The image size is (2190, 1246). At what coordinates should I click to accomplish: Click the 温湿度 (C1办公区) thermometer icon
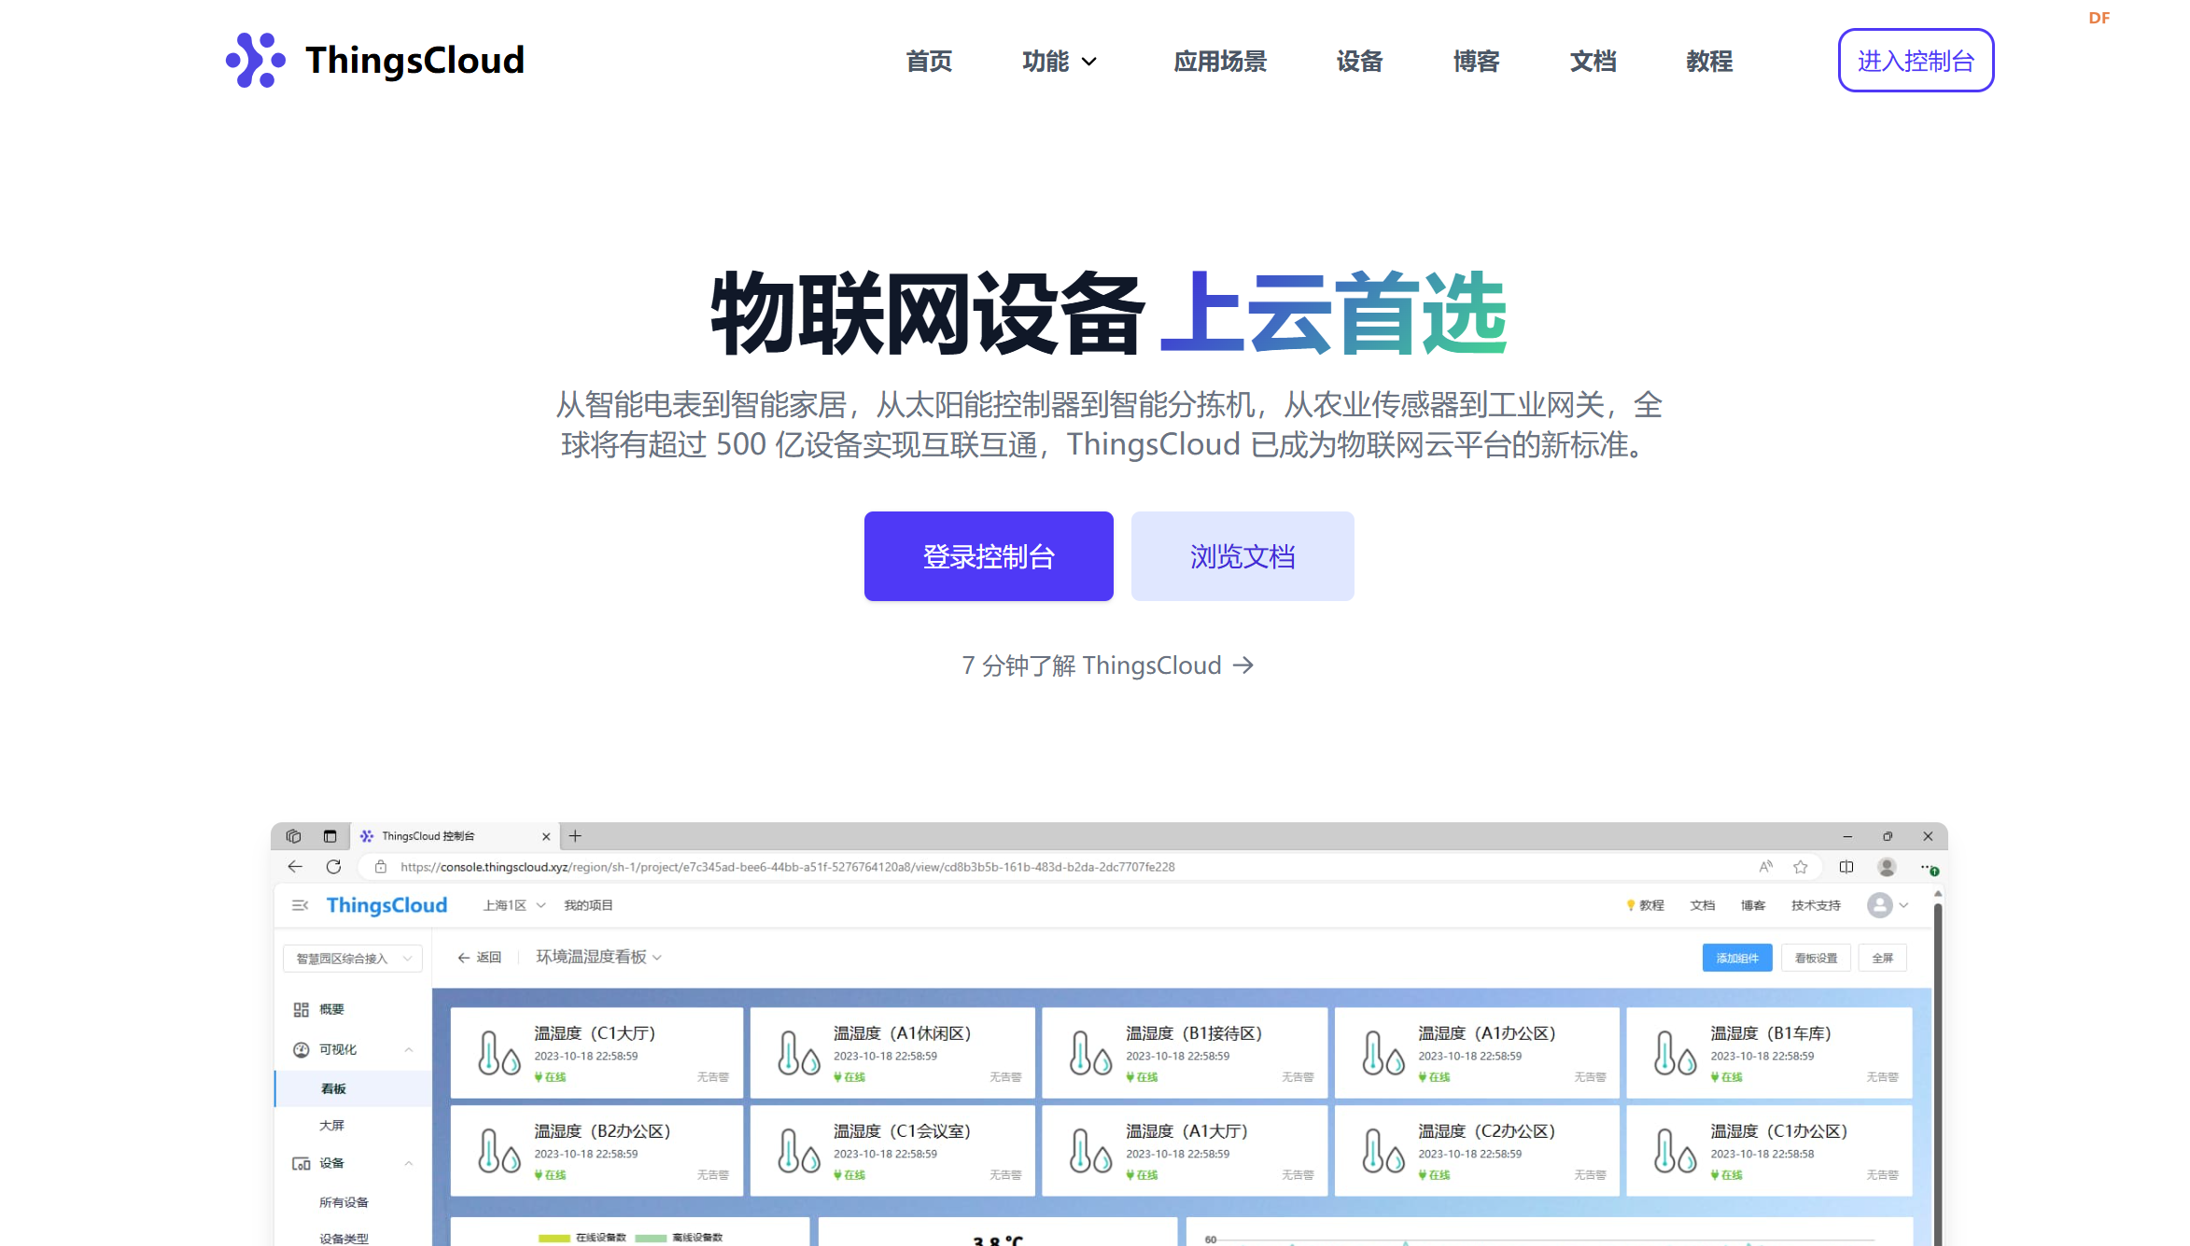coord(1675,1151)
